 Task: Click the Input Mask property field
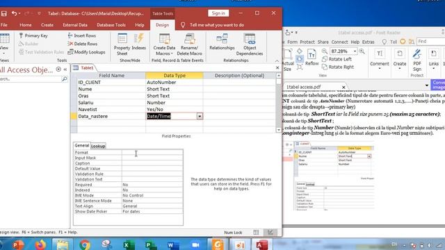tap(152, 158)
